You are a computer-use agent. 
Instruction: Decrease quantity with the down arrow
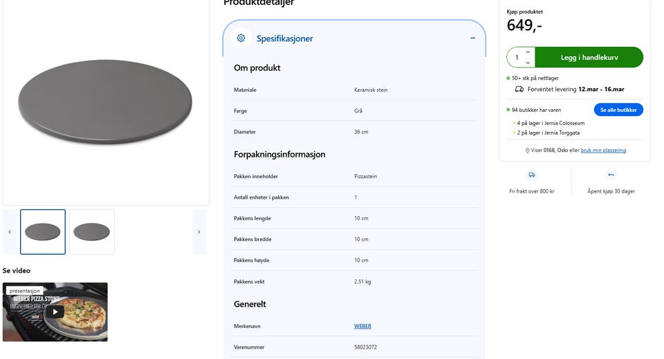pyautogui.click(x=528, y=62)
